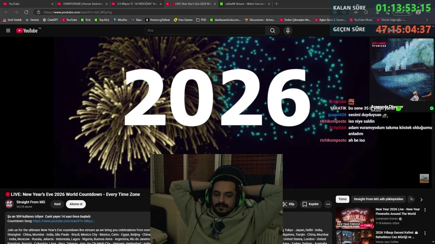Expand the bookmarks bar overflow chevron
This screenshot has height=244, width=435.
427,20
